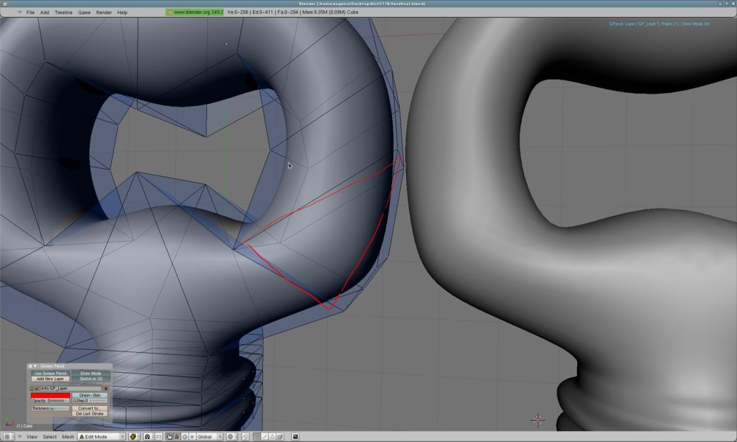Select vertex select mode icon
737x442 pixels.
point(256,437)
